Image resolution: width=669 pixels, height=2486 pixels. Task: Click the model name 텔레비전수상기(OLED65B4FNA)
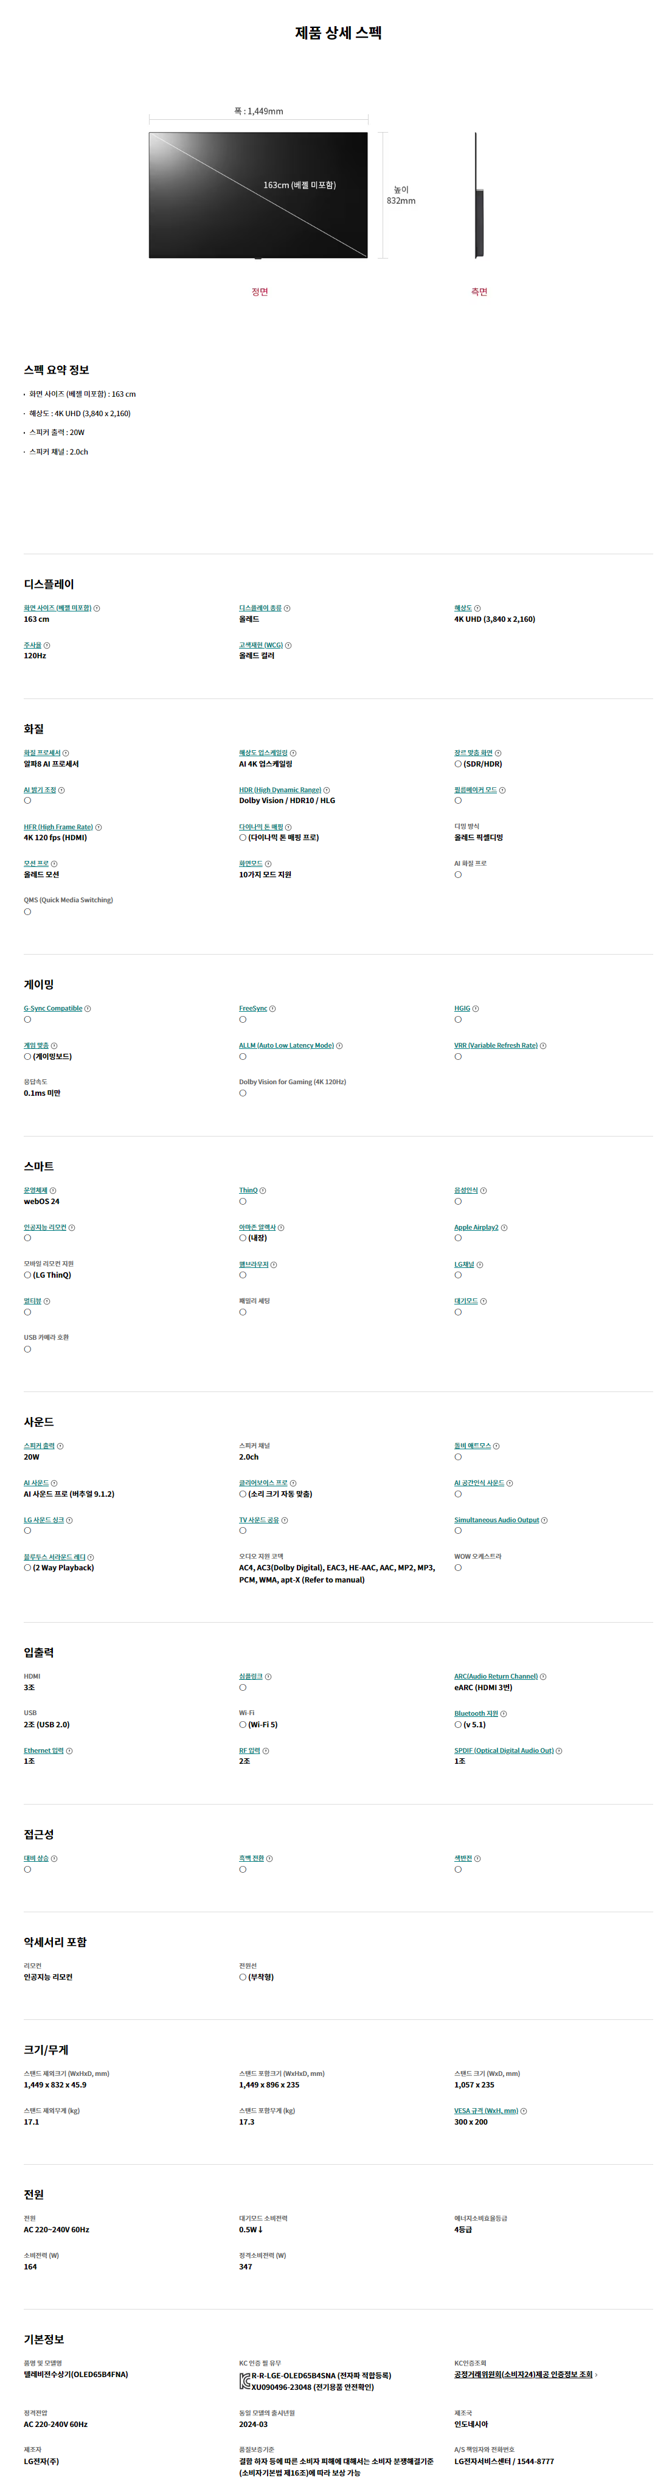click(76, 2374)
